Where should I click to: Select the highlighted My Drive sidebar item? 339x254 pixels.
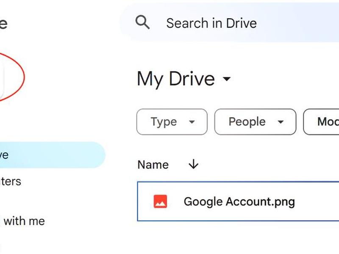point(53,155)
